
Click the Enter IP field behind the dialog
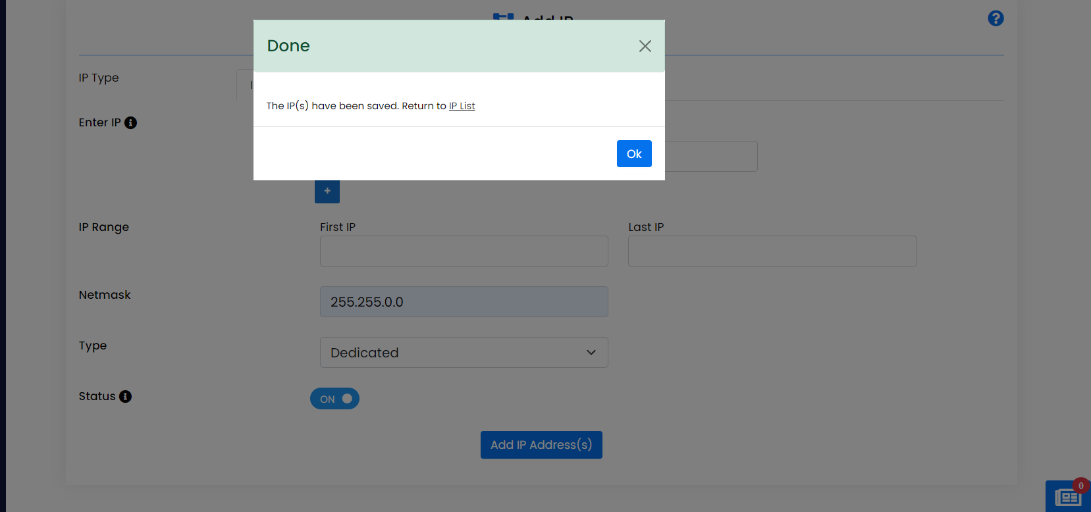coord(711,157)
